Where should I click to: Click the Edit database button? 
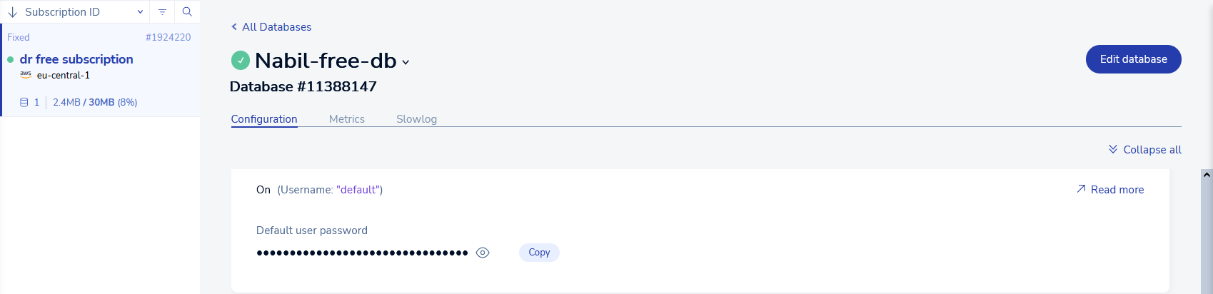(x=1133, y=59)
